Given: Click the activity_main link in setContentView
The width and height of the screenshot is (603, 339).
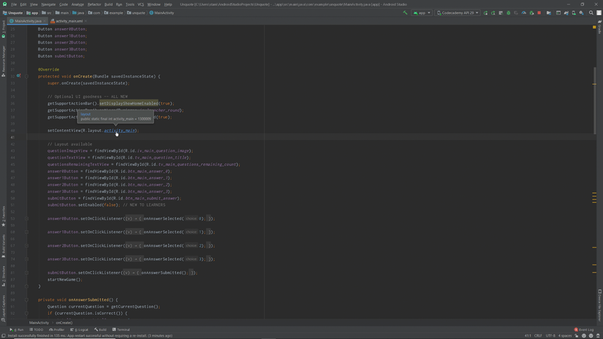Looking at the screenshot, I should pos(120,131).
